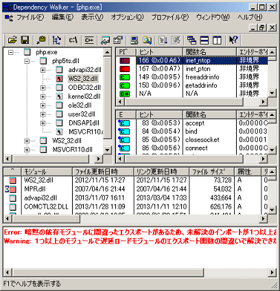
Task: Click hourglass icon beside MPR.dll module
Action: point(7,189)
